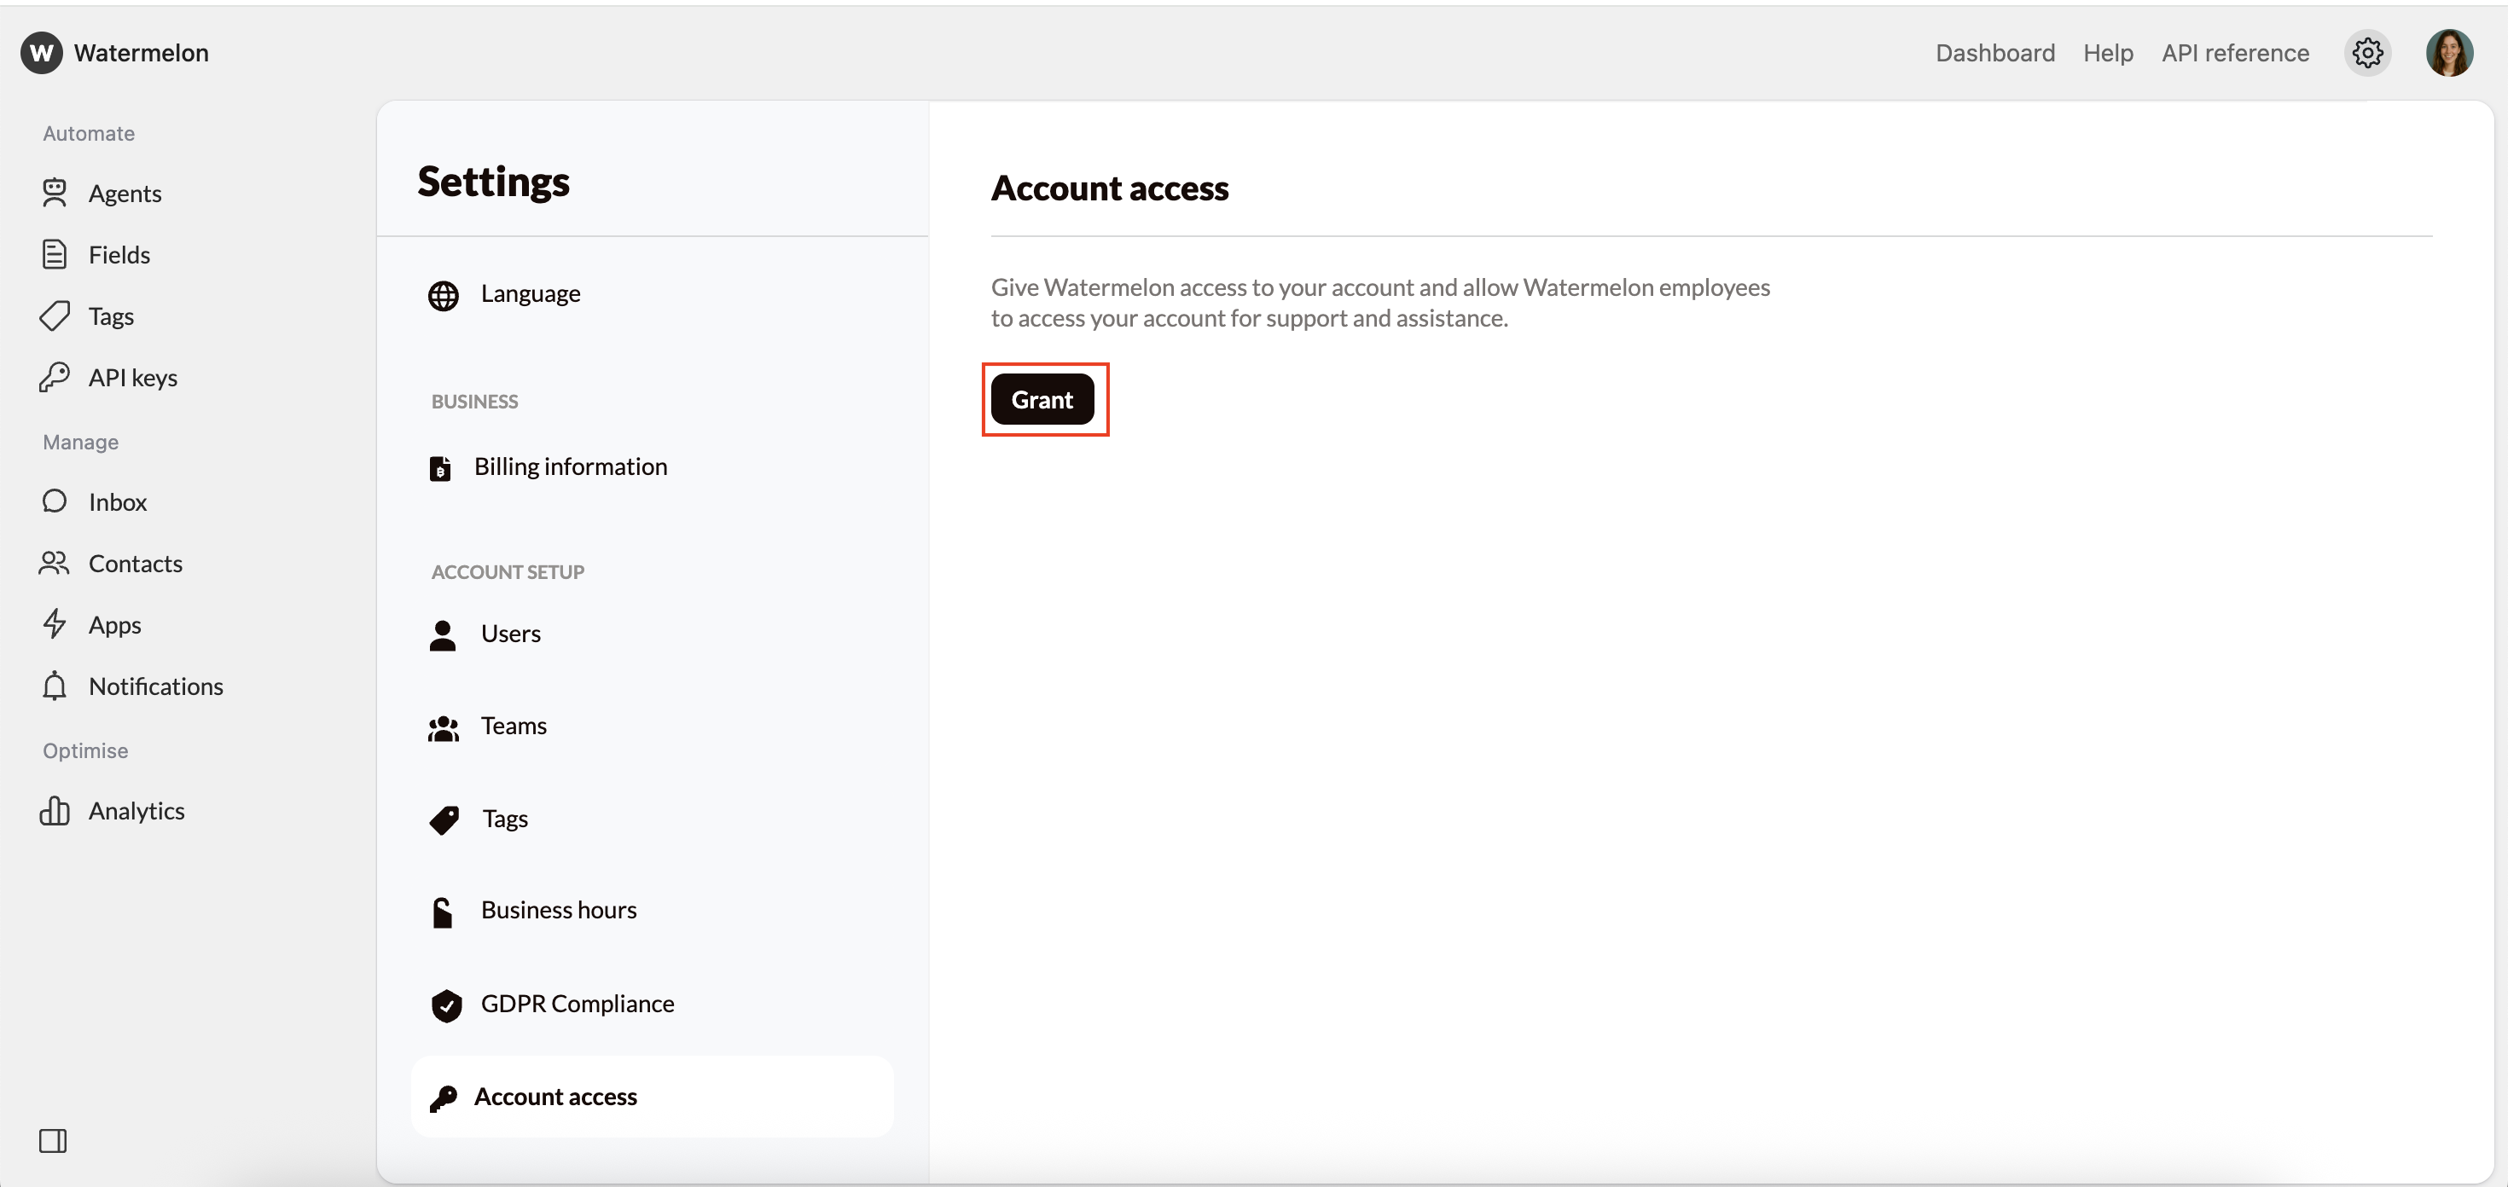This screenshot has width=2508, height=1187.
Task: Click the Business hours icon
Action: 443,911
